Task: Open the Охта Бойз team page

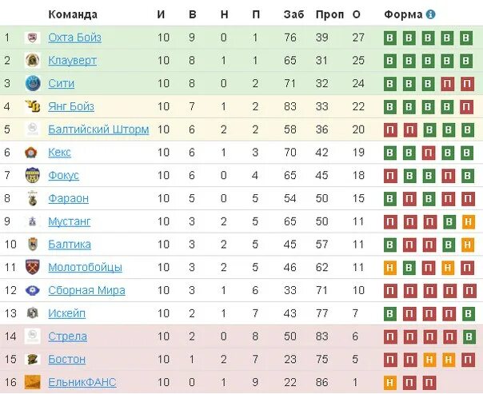Action: click(75, 38)
